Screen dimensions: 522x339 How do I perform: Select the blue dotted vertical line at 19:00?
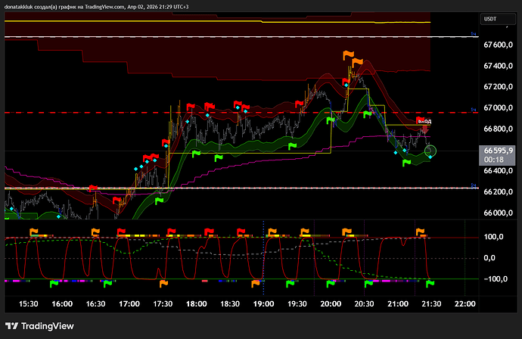coord(263,257)
